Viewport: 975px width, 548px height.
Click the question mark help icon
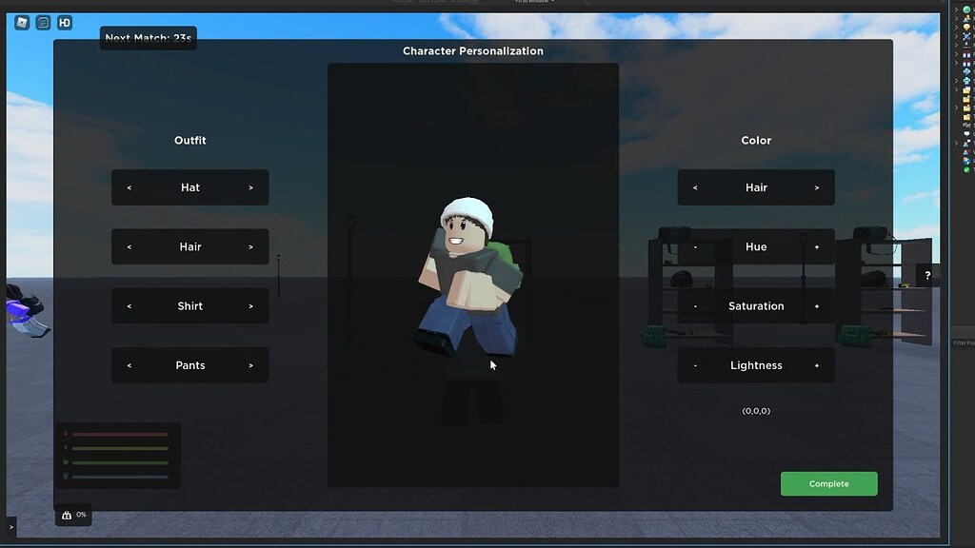(x=927, y=275)
